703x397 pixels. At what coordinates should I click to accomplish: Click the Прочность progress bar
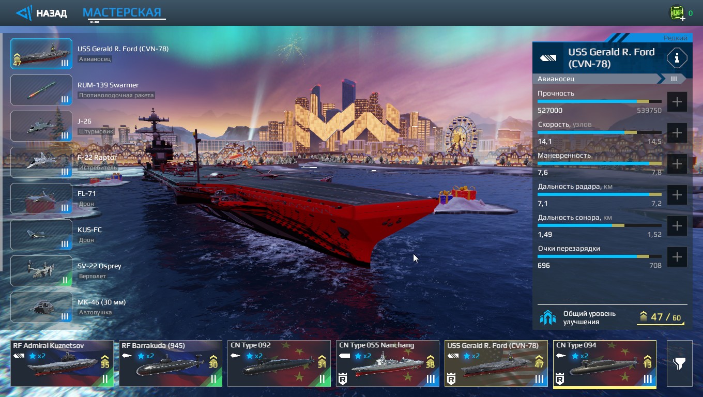tap(600, 101)
